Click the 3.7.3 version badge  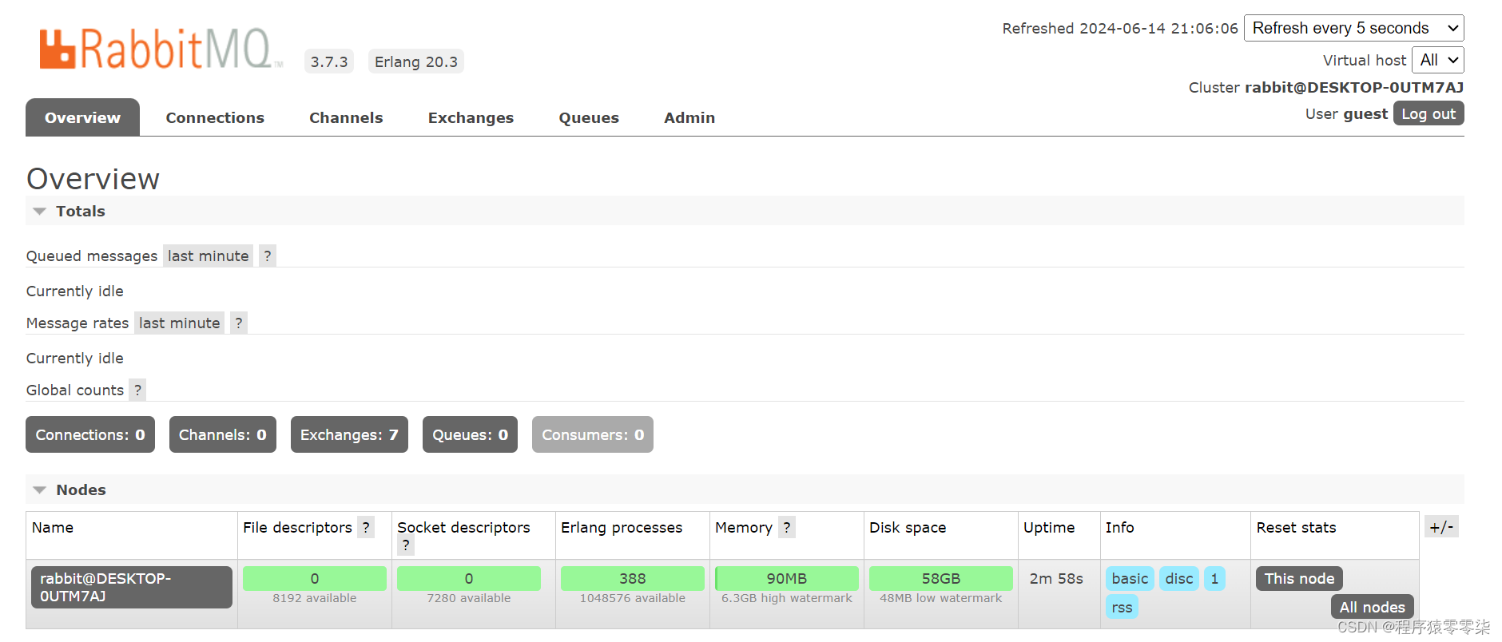click(329, 61)
